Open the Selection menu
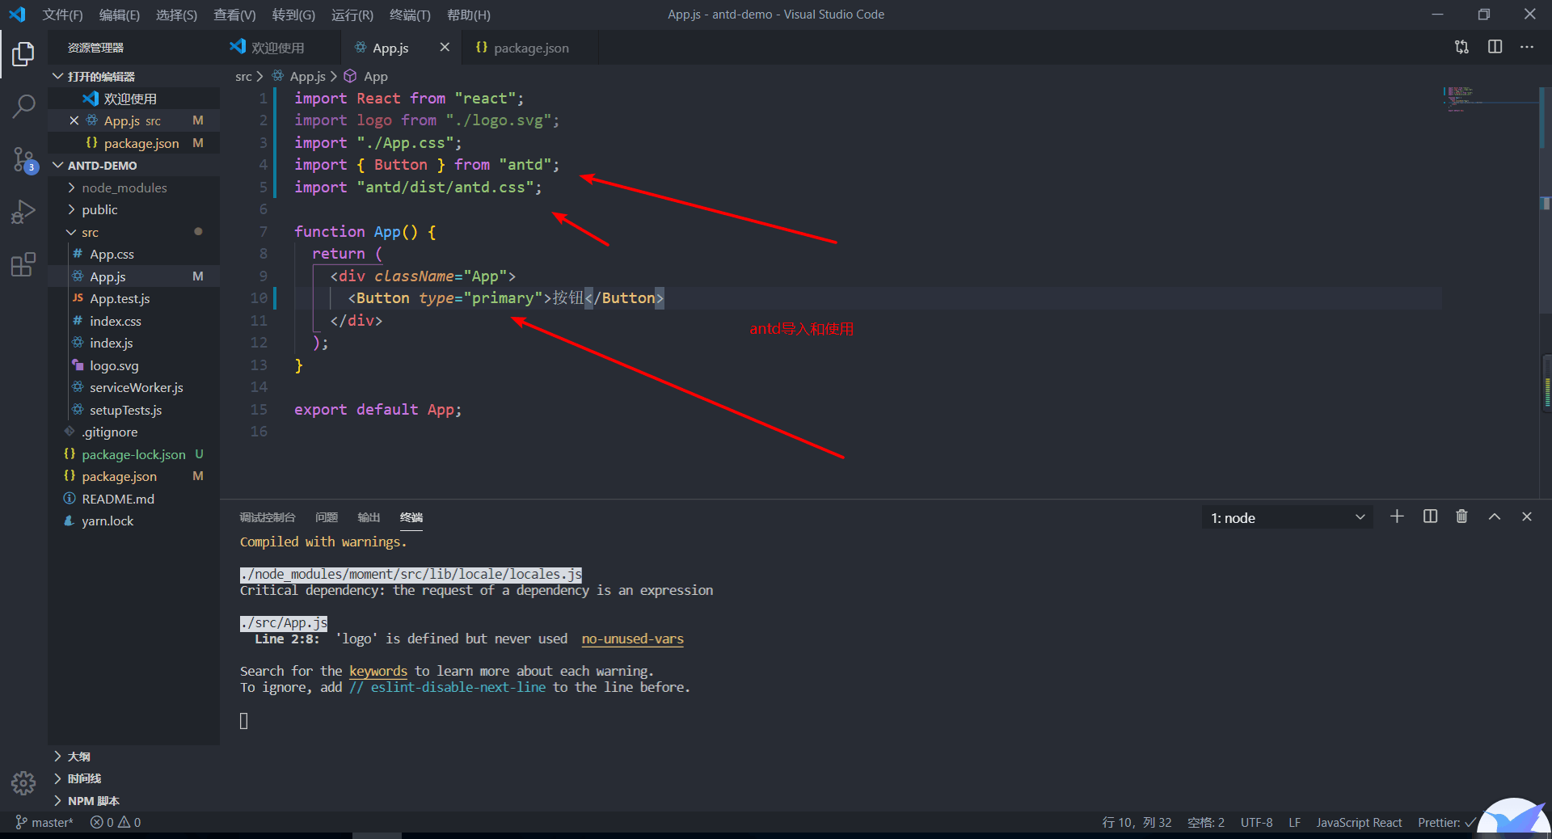 pos(176,15)
